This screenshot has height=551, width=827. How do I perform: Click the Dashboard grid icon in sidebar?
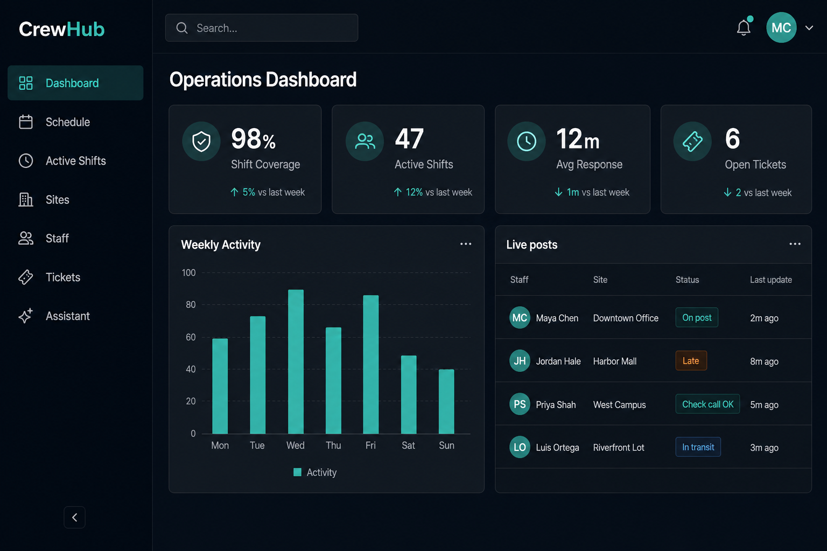coord(26,83)
